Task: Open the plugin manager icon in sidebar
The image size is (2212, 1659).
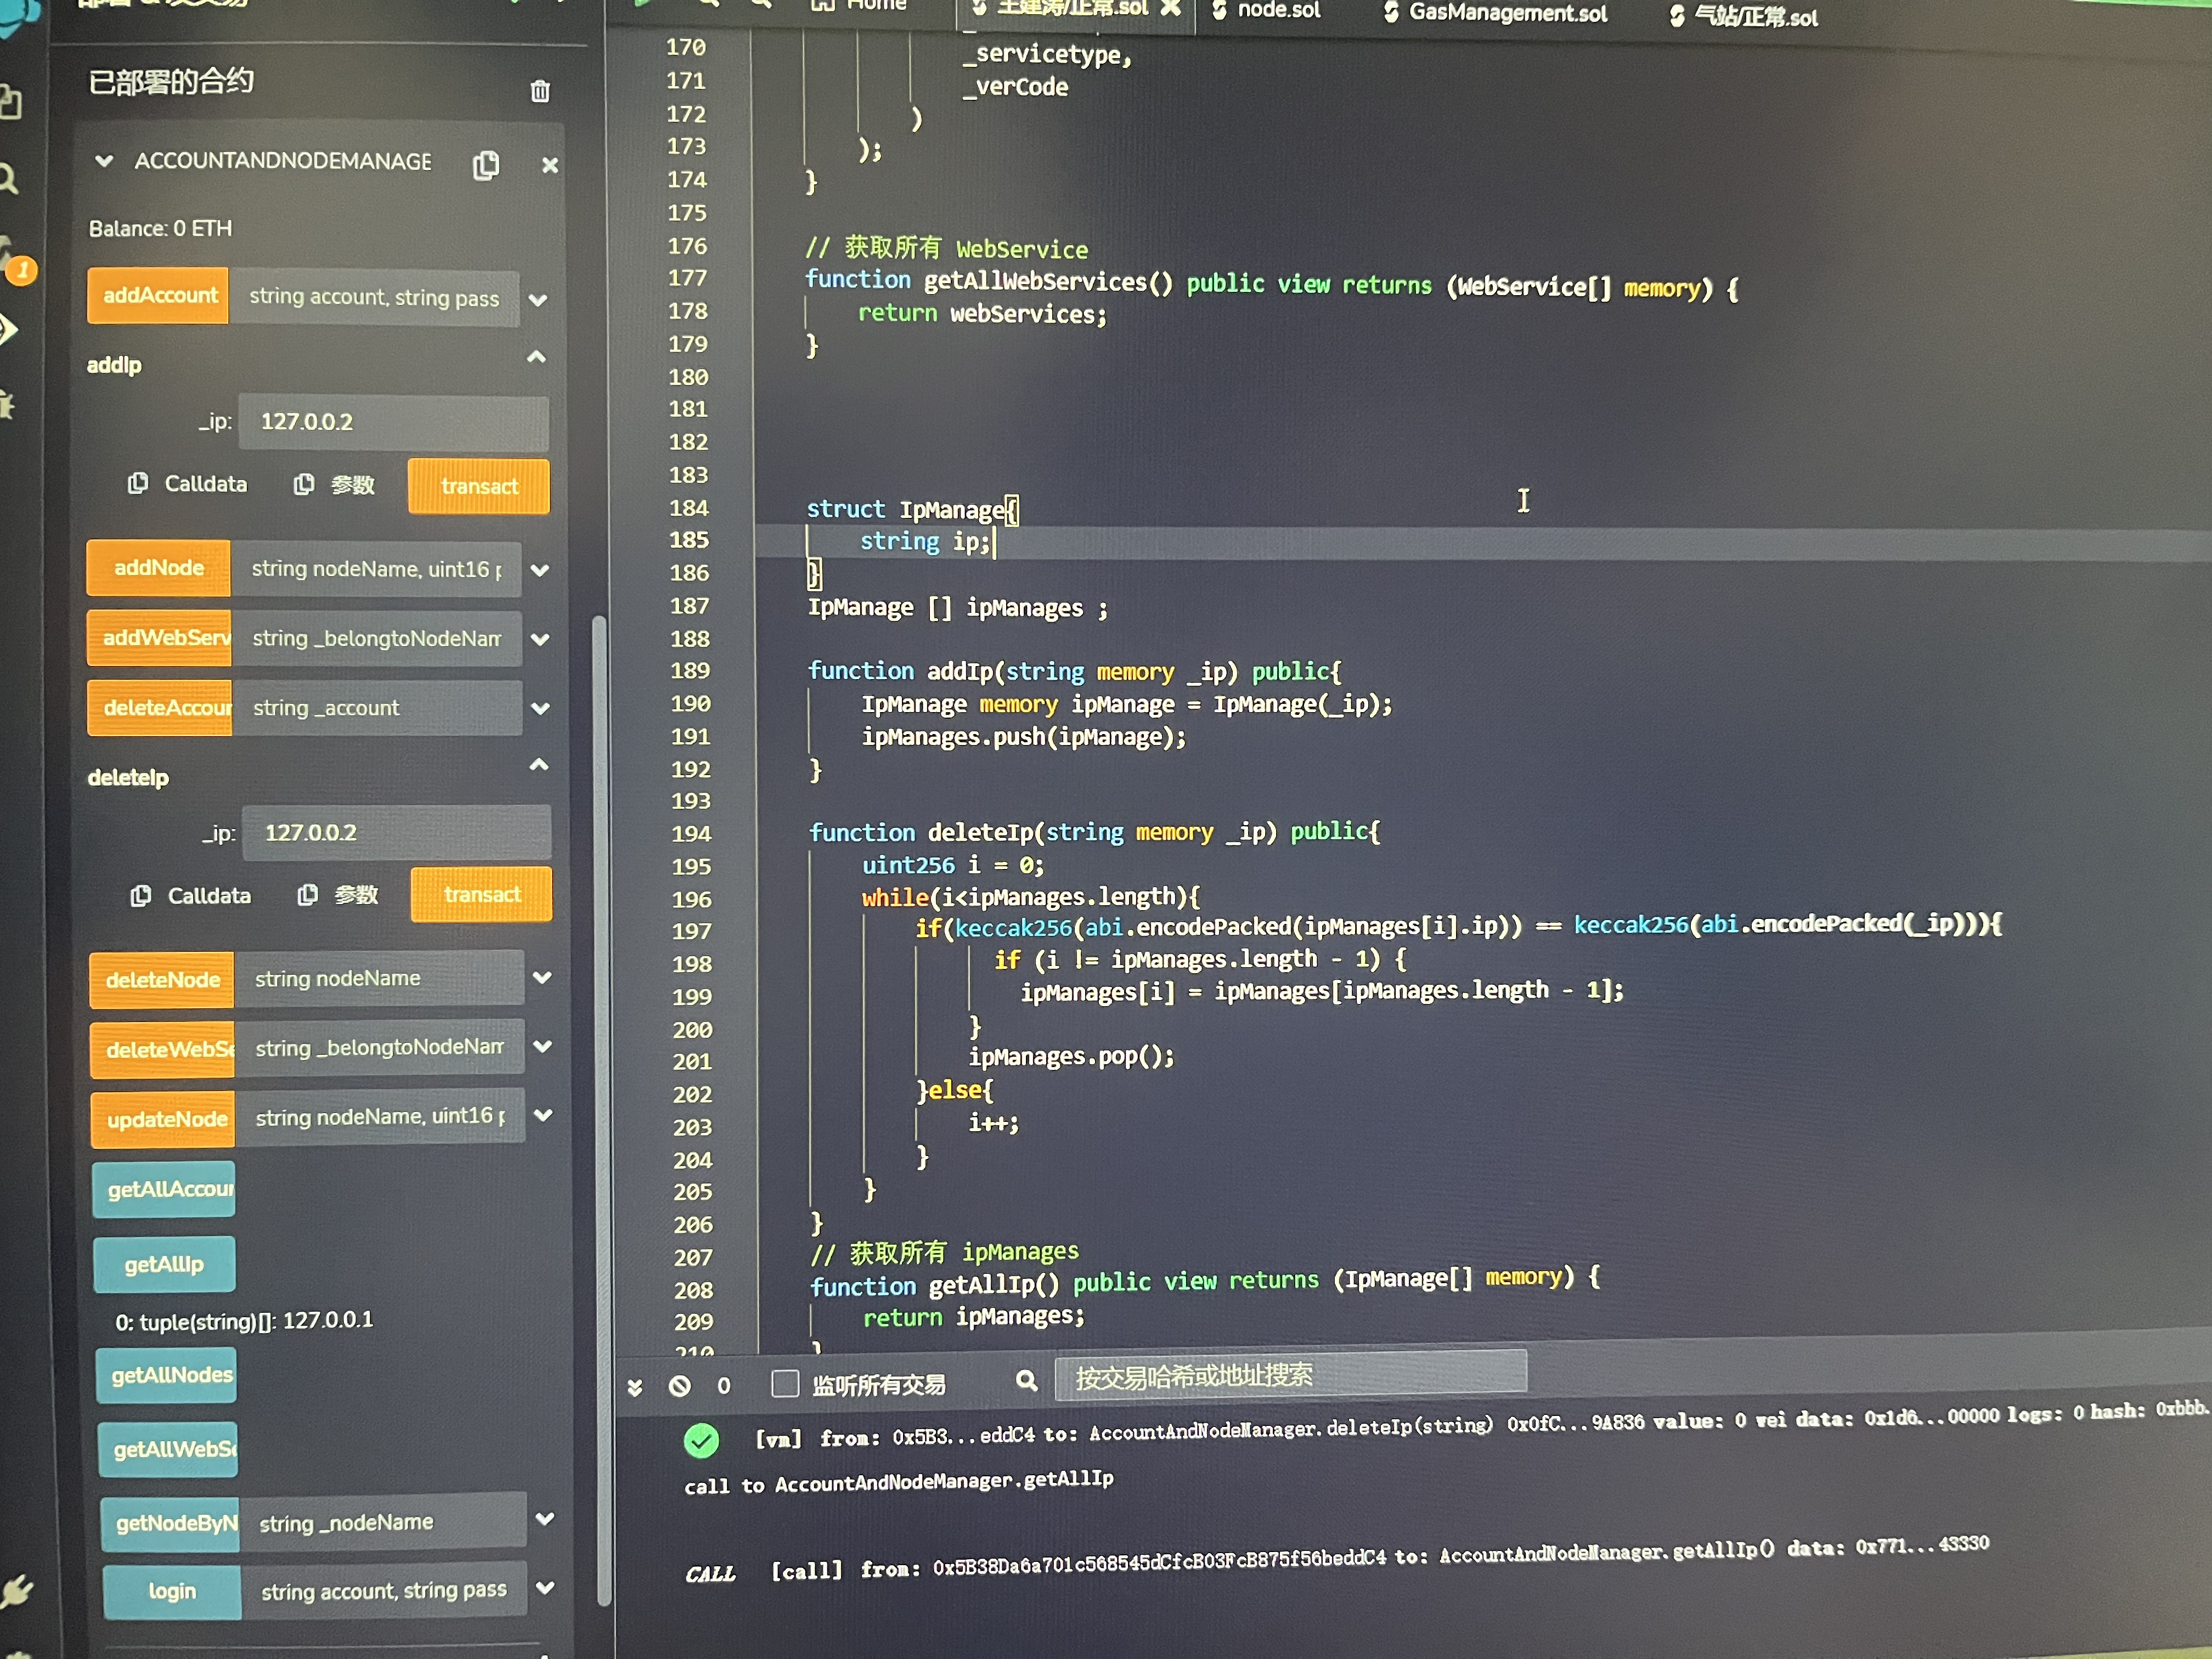Action: pyautogui.click(x=16, y=1591)
